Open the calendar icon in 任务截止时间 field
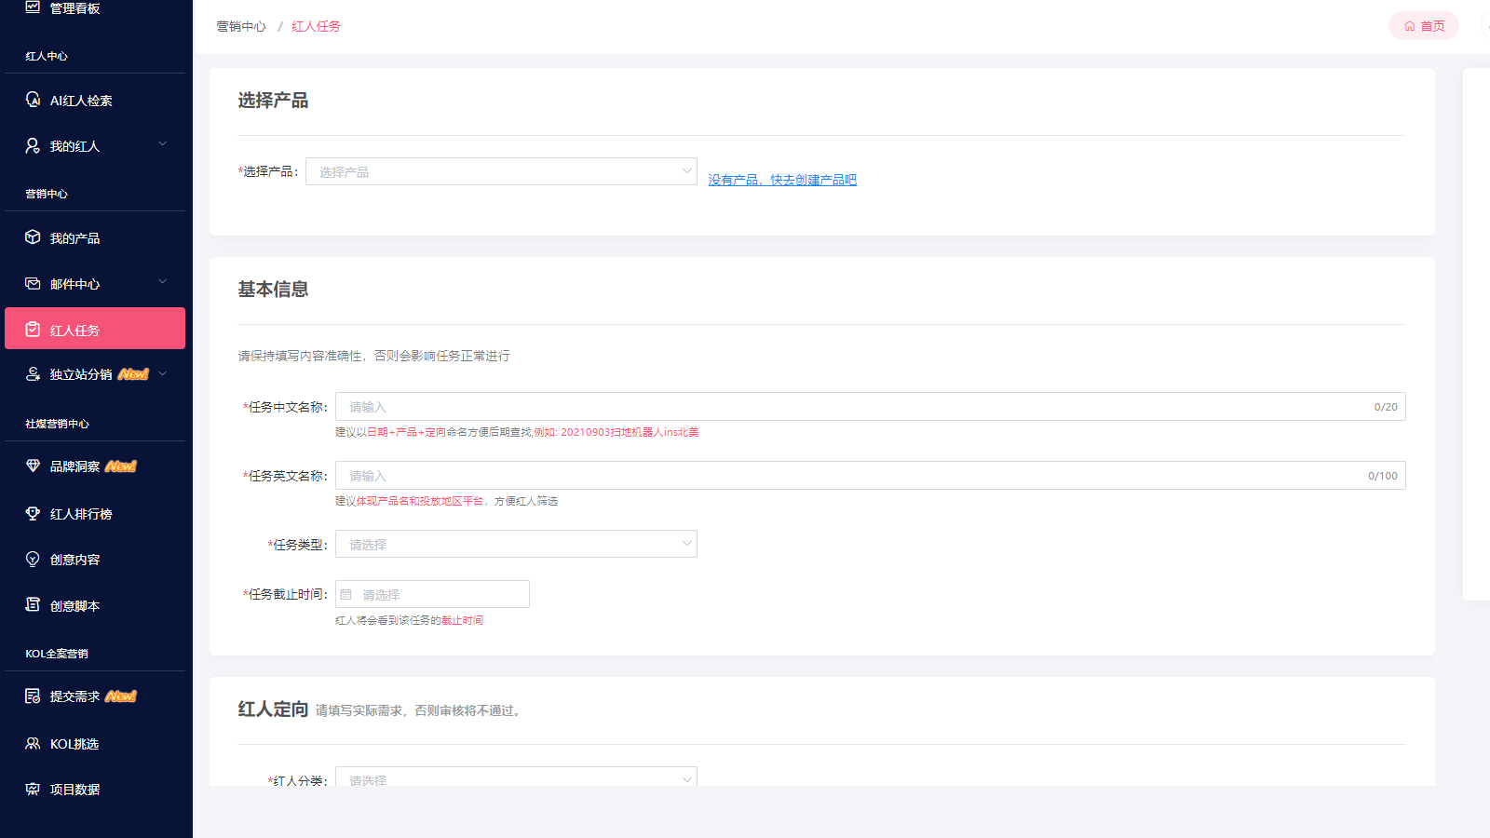 pos(345,593)
